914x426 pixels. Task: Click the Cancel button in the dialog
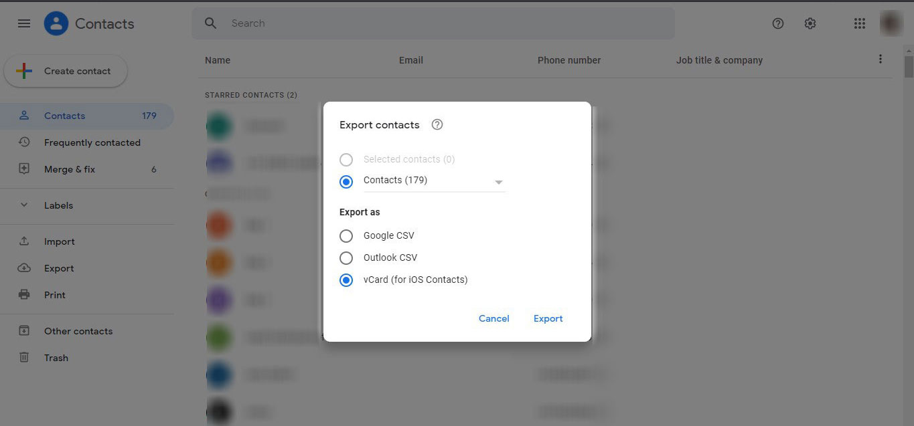tap(493, 318)
